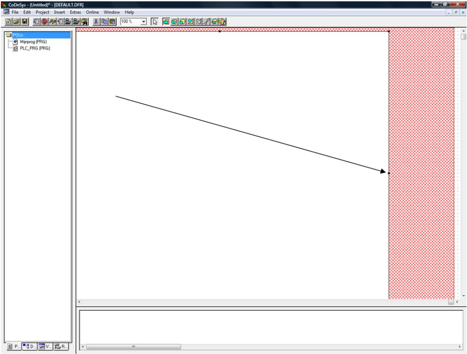Select the Rectangle drawing tool

click(166, 21)
